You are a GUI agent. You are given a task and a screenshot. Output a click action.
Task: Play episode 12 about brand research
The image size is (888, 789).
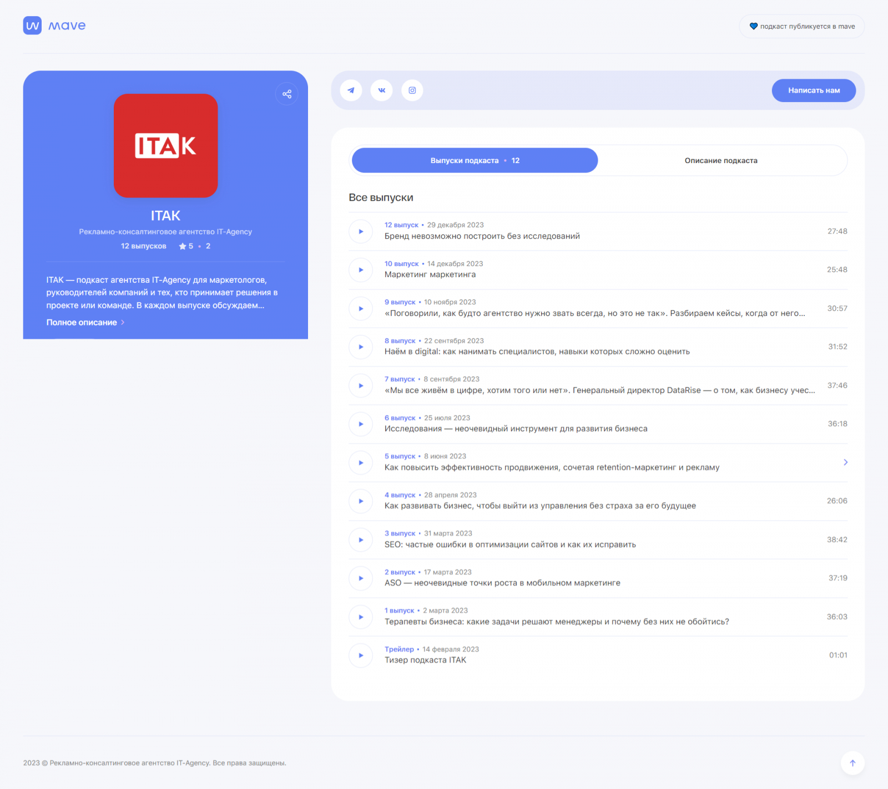click(x=361, y=231)
